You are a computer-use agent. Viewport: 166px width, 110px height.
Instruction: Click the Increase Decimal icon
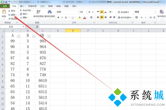pos(151,17)
